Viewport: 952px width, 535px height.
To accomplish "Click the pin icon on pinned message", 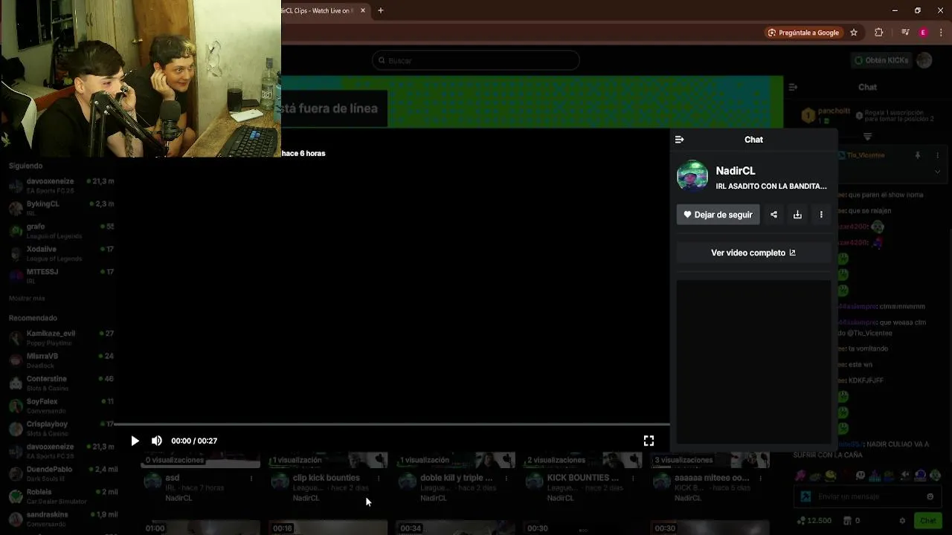I will pos(917,155).
